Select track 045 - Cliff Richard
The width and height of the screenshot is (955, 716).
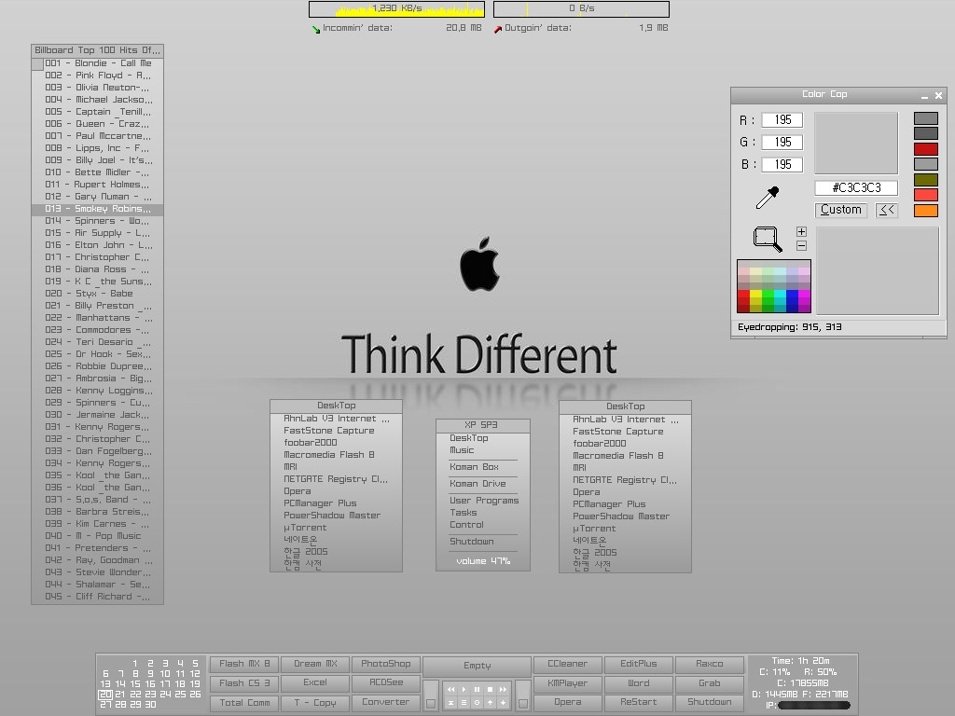pyautogui.click(x=97, y=597)
